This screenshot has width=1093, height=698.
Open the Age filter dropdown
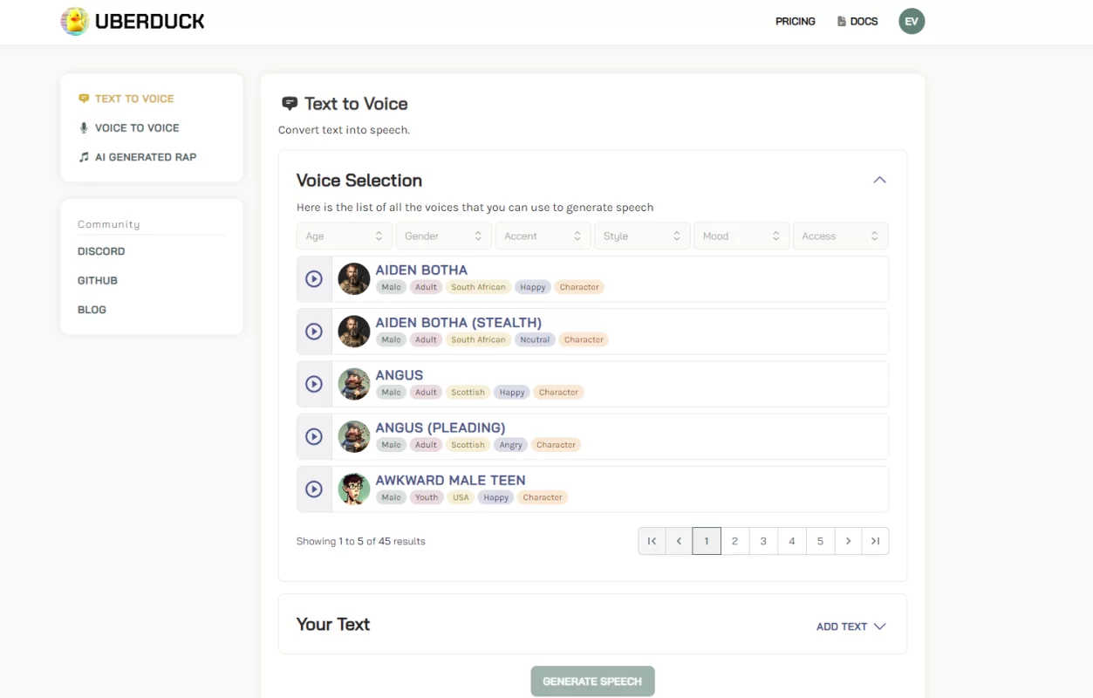point(345,236)
